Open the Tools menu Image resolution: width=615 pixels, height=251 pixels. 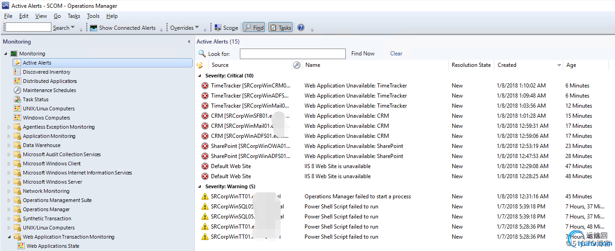pyautogui.click(x=93, y=16)
